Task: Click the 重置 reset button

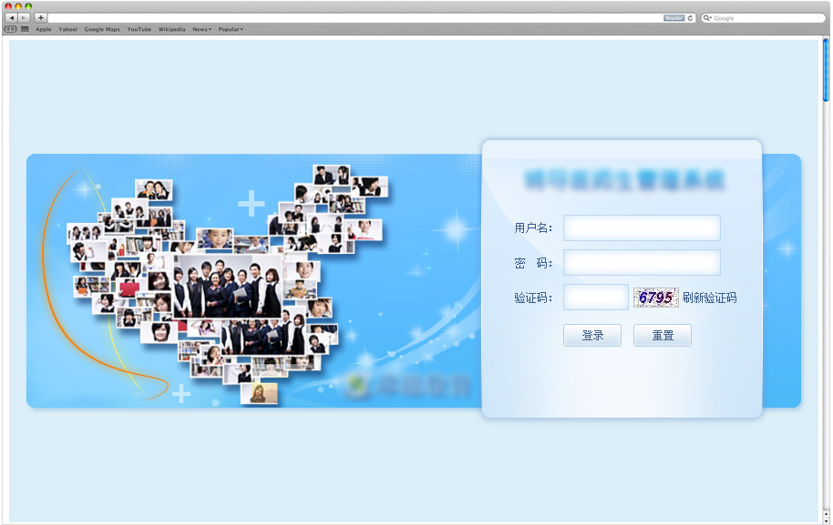Action: click(663, 336)
